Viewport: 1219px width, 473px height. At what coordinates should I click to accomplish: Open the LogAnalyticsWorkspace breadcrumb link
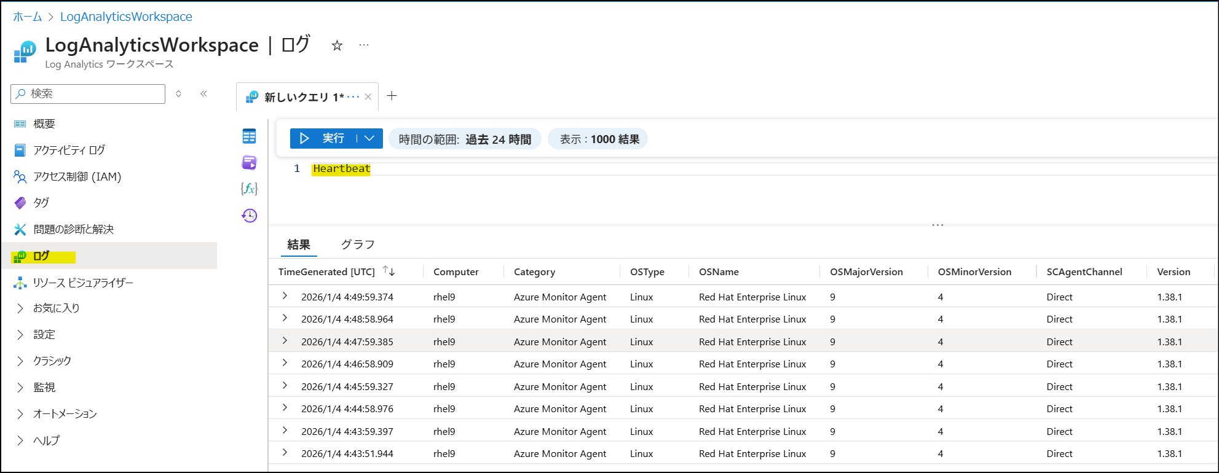[126, 17]
